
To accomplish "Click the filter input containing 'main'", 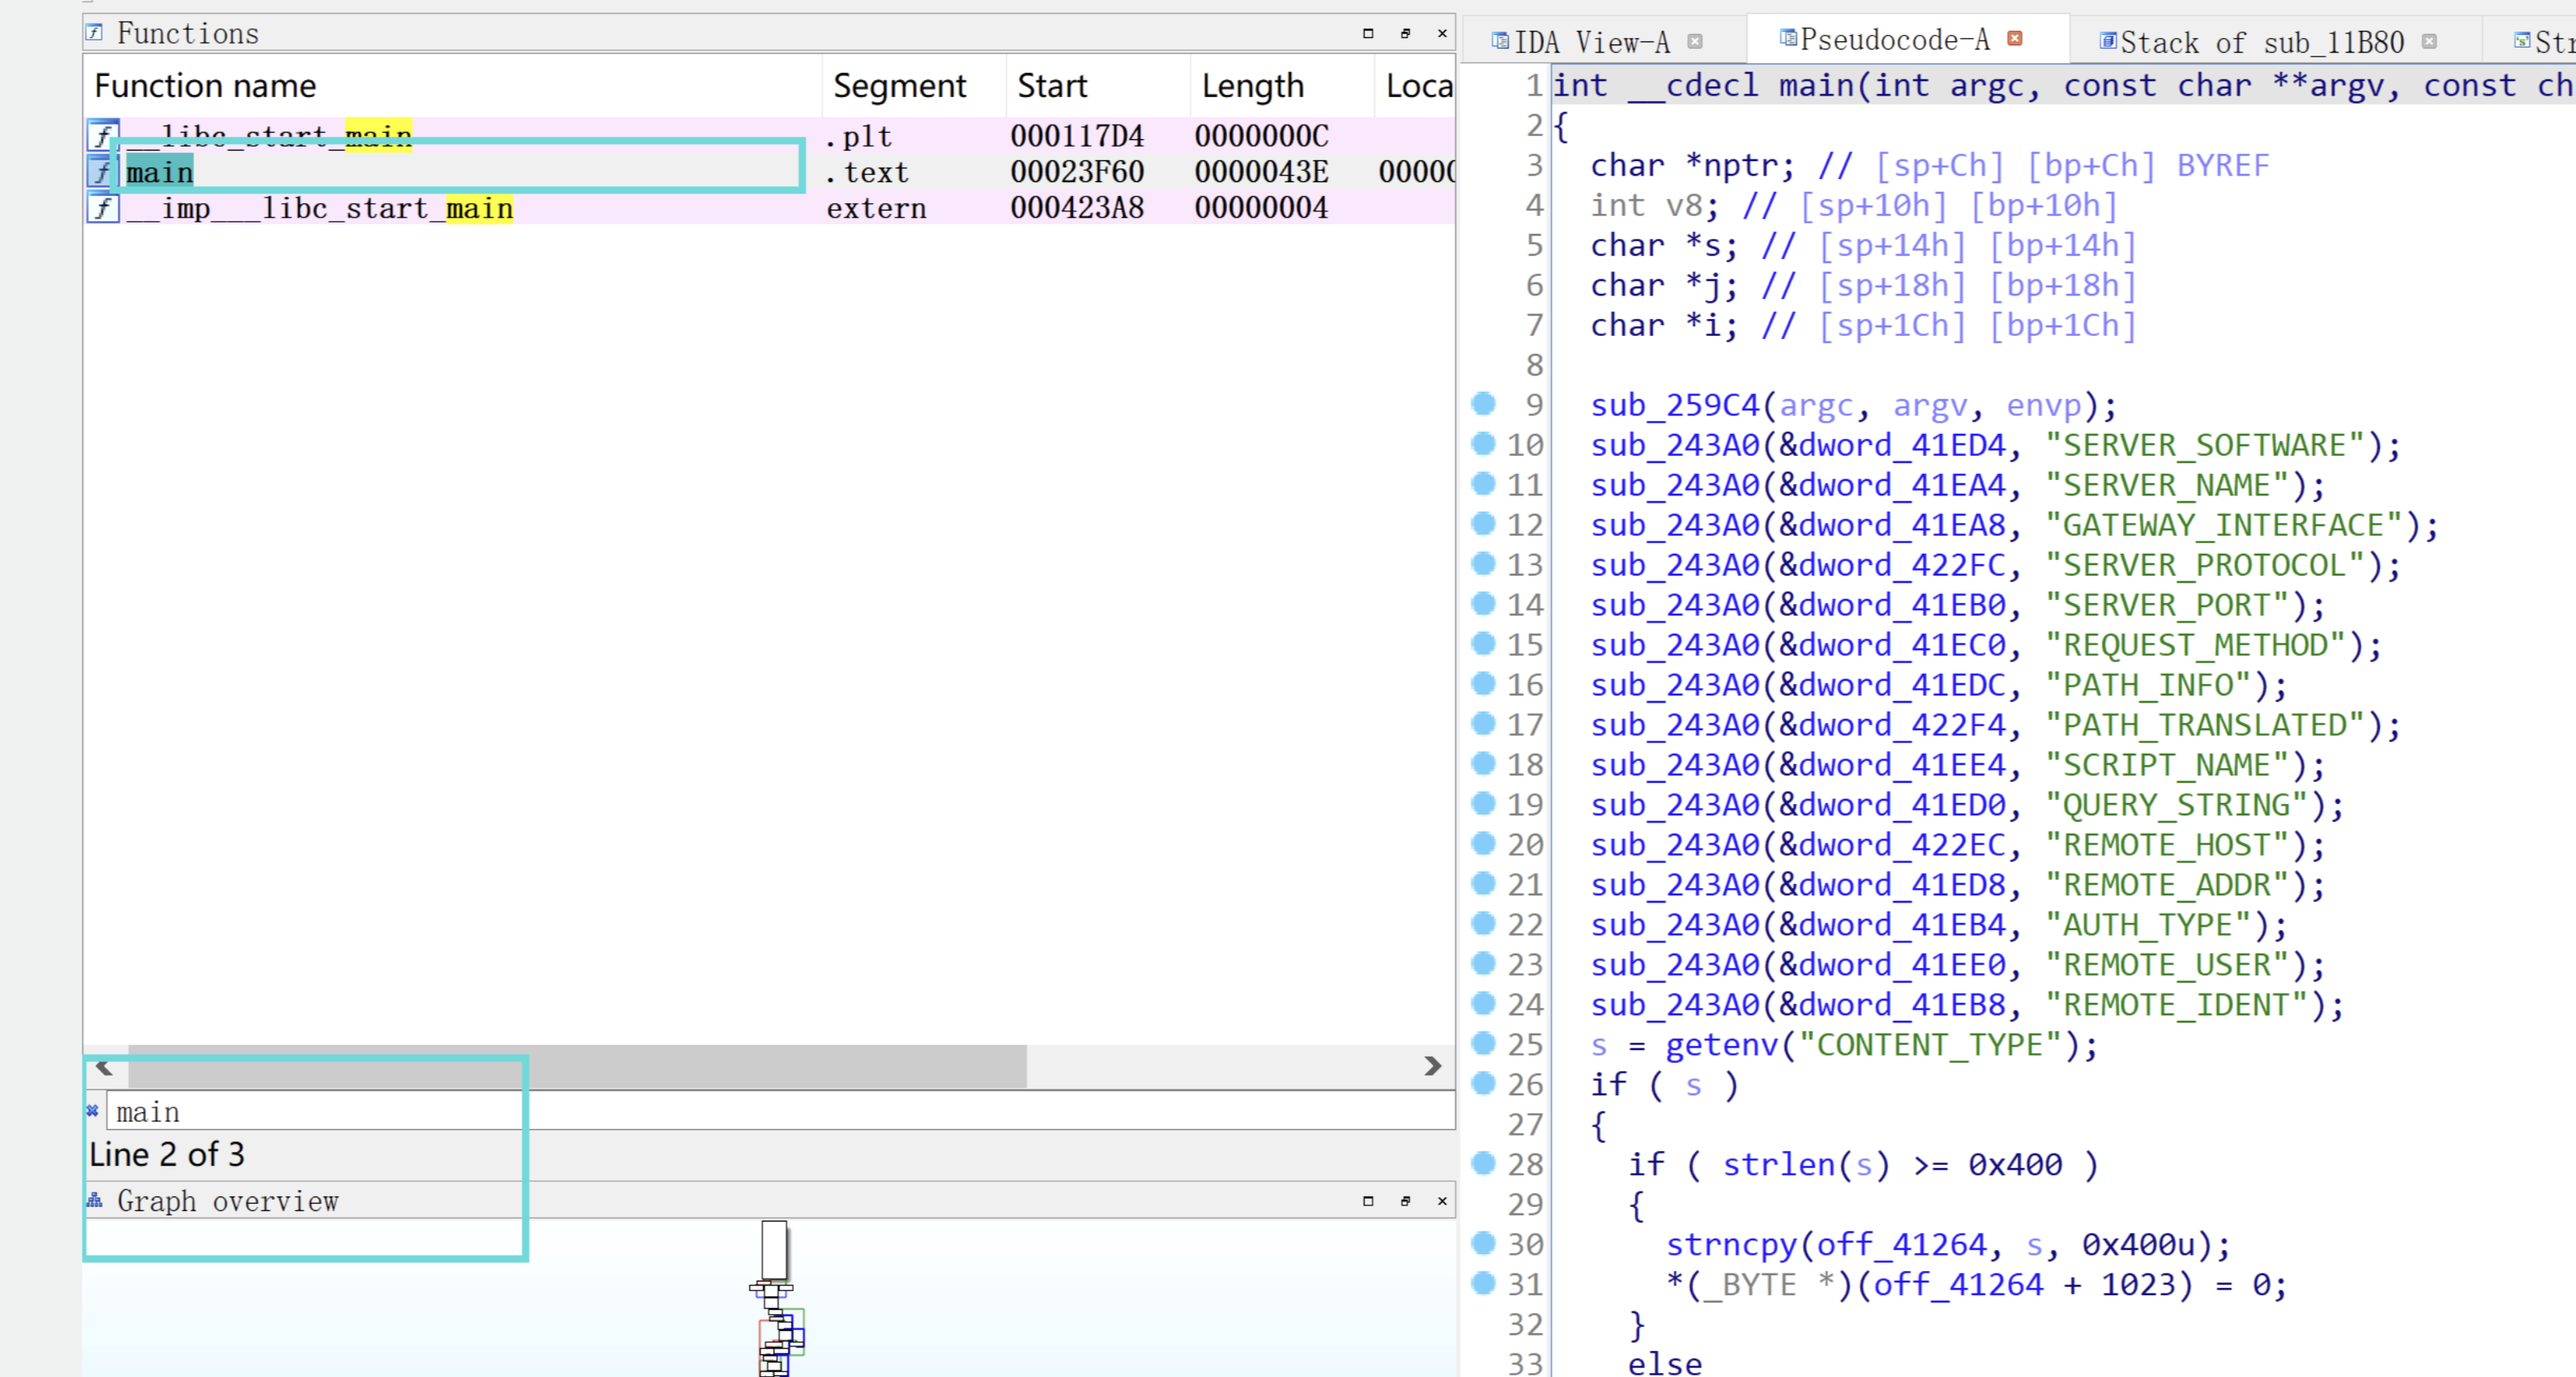I will 780,1111.
